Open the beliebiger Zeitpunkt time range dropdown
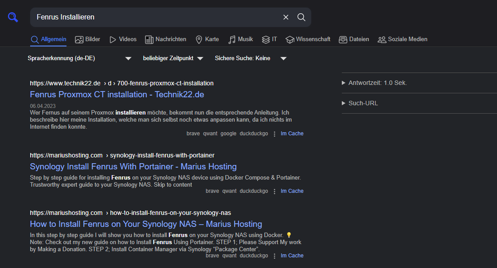The height and width of the screenshot is (268, 497). click(x=173, y=58)
